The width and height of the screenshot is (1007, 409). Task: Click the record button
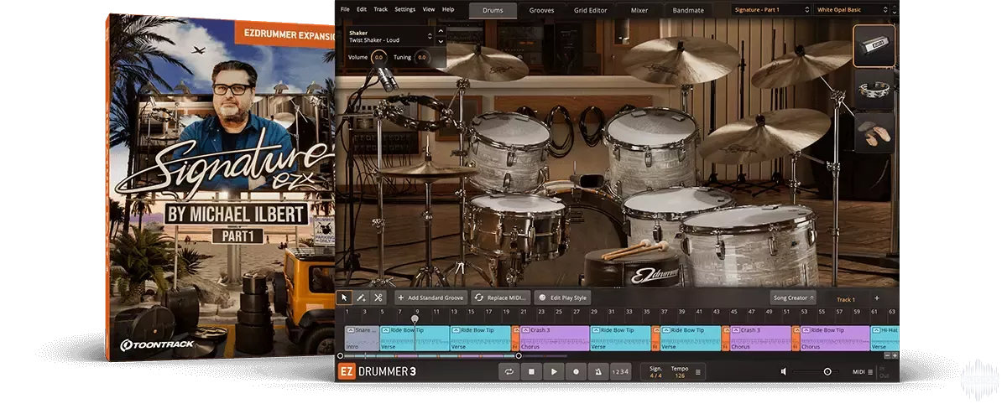(x=577, y=371)
